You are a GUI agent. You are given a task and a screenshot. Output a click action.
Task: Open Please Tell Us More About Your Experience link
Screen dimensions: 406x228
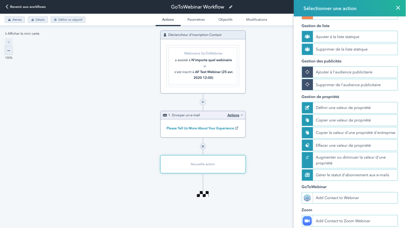pos(200,128)
